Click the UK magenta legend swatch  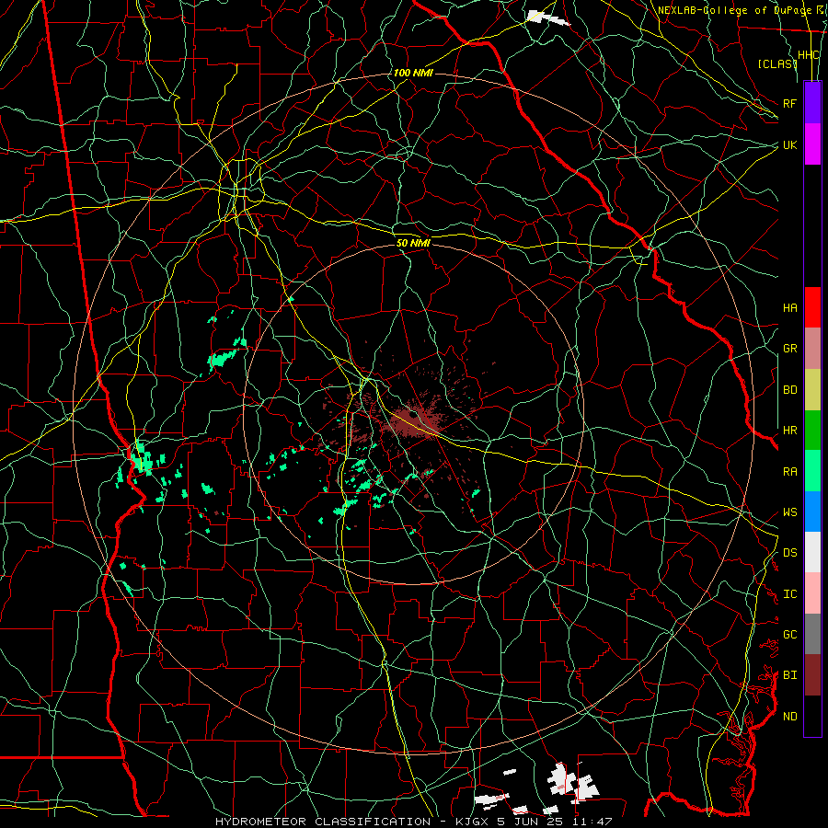pyautogui.click(x=812, y=144)
